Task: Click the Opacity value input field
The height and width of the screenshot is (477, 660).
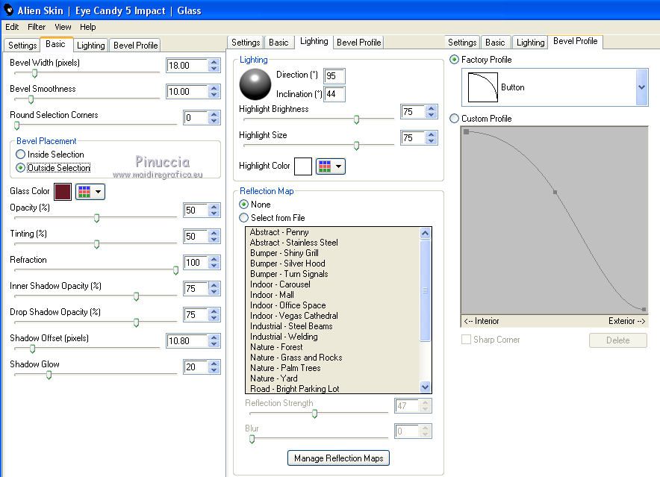Action: 194,211
